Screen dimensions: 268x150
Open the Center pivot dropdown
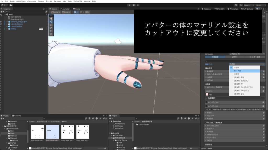click(x=55, y=12)
